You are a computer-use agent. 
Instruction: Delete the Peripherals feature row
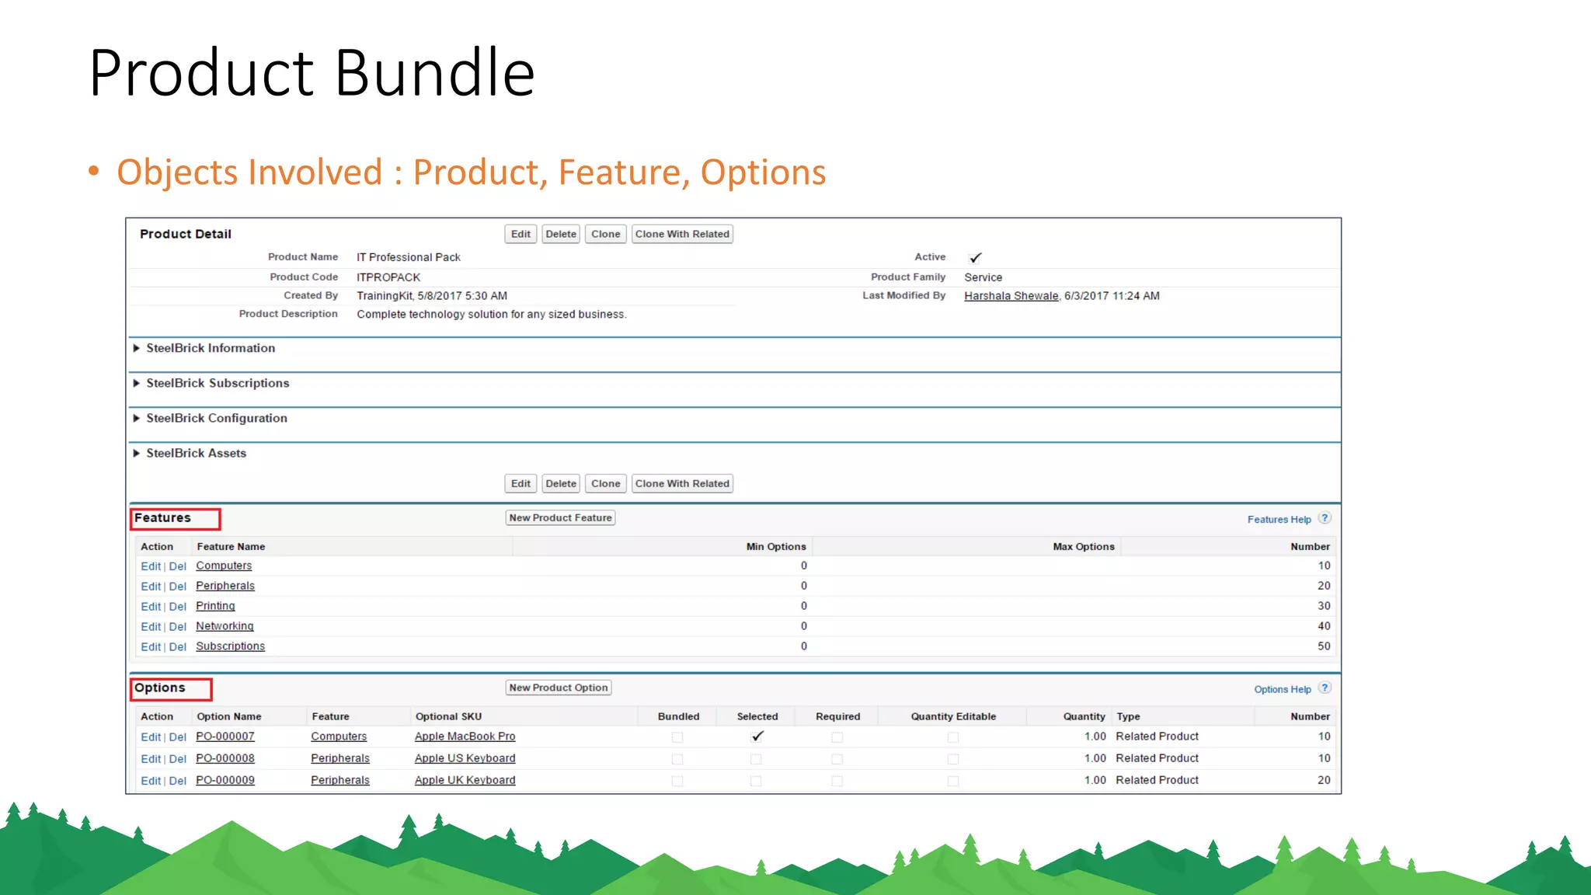178,587
